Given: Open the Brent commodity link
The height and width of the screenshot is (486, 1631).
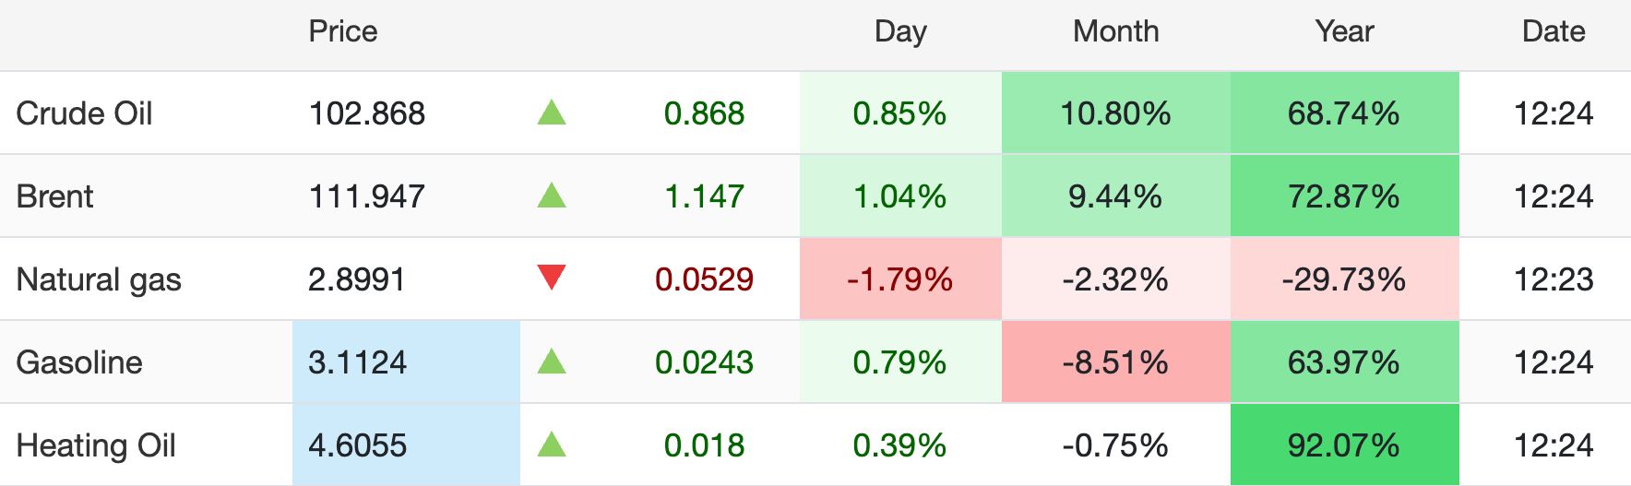Looking at the screenshot, I should click(x=54, y=196).
